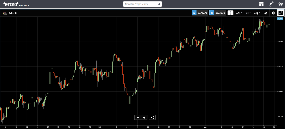Zoom out the chart with minus
Image resolution: width=285 pixels, height=129 pixels.
[138, 117]
